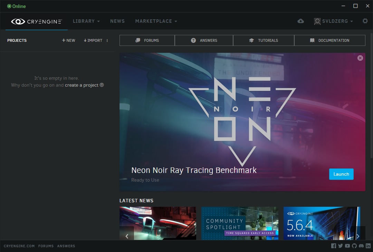The image size is (373, 252).
Task: Open the Community Spotlight news thumbnail
Action: coord(240,223)
